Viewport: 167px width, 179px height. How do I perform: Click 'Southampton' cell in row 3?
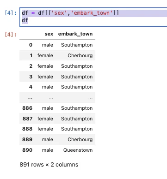(x=77, y=77)
